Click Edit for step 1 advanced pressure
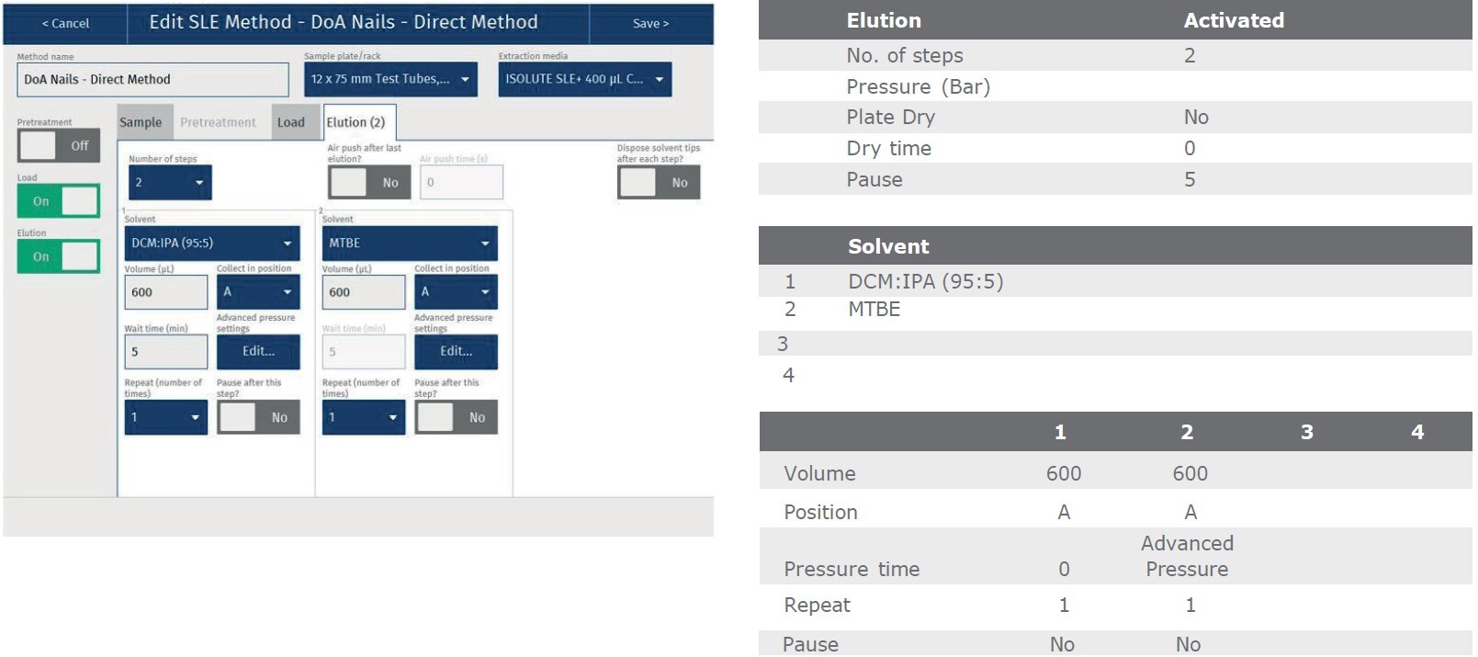Viewport: 1478px width, 657px height. click(258, 351)
